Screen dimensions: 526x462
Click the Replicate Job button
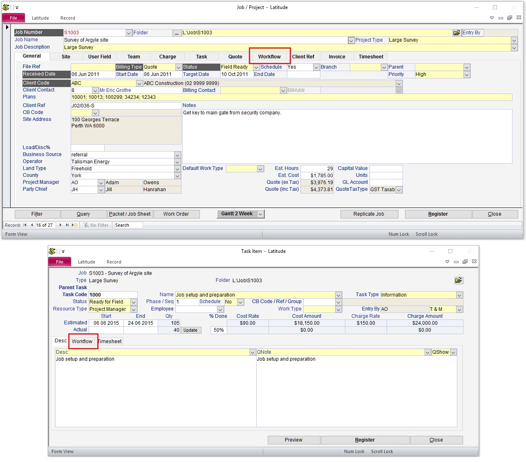click(369, 214)
